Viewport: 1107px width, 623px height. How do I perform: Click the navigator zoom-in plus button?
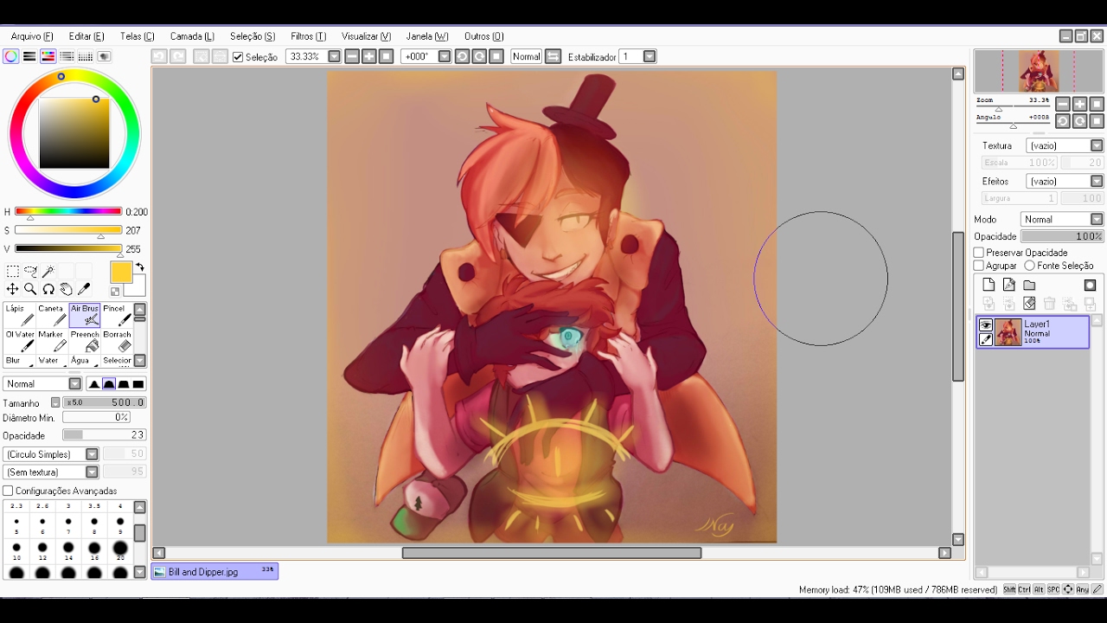click(1079, 104)
